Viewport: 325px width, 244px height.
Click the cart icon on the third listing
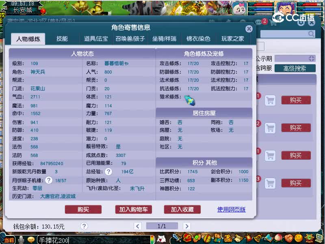coord(270,156)
